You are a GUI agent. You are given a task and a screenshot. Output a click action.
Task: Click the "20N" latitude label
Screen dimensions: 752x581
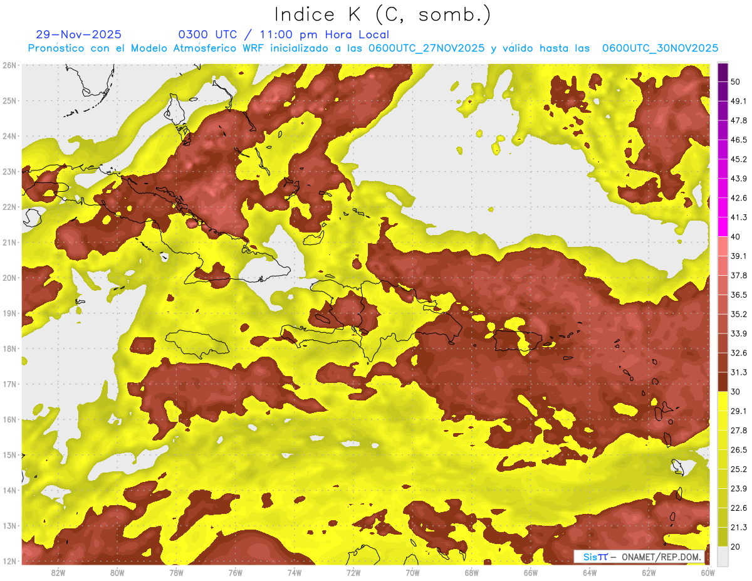9,278
